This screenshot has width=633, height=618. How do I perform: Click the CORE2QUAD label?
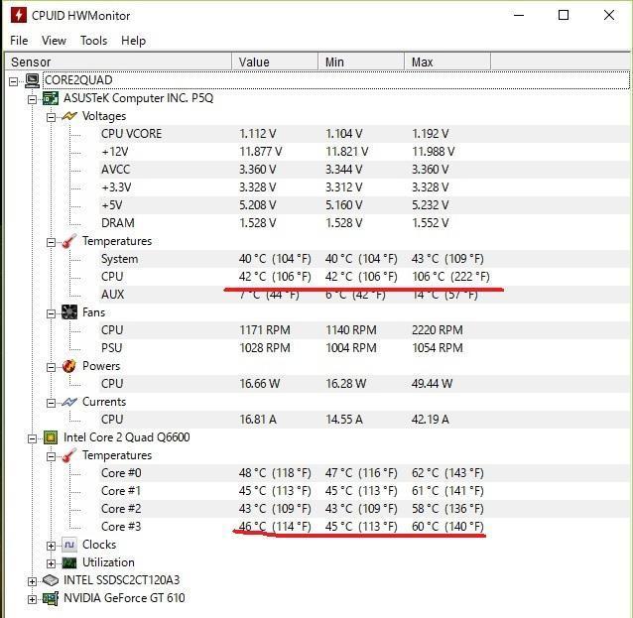(78, 80)
